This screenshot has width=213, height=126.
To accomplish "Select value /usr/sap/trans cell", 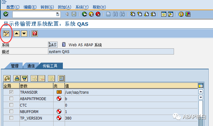I will click(x=131, y=92).
